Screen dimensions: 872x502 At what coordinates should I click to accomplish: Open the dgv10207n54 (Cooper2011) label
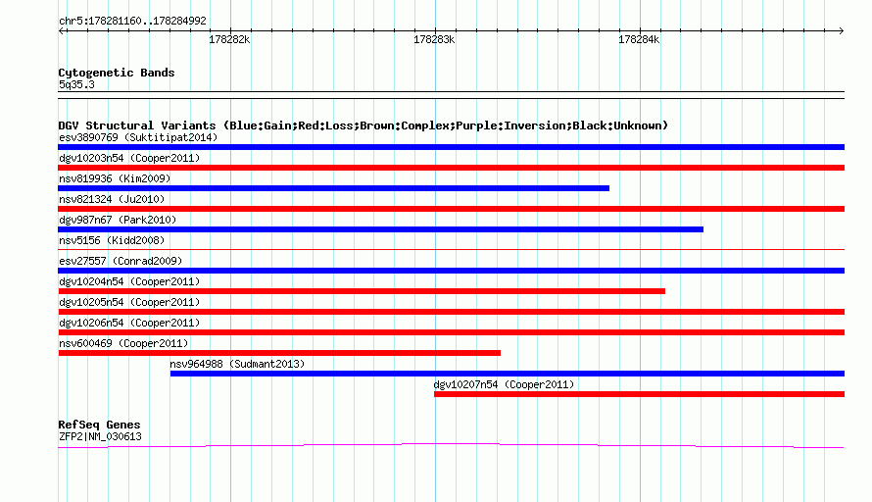(504, 384)
